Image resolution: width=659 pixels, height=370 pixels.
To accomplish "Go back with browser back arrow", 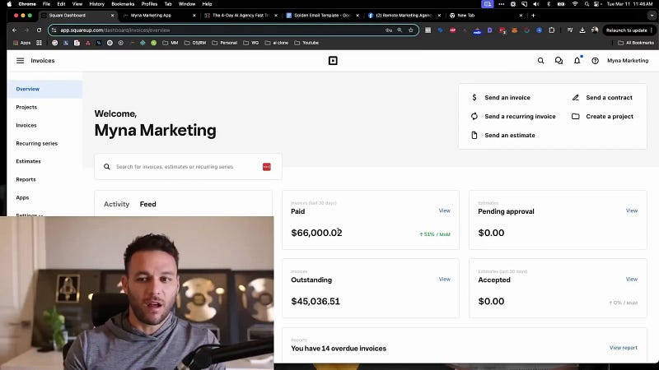I will click(15, 30).
